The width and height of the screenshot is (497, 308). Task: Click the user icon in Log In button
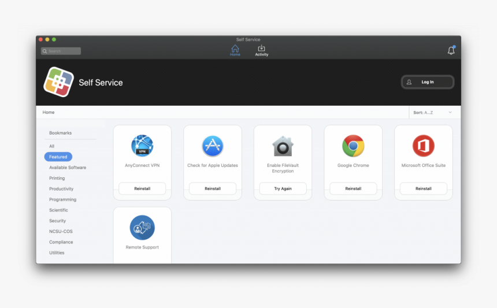(x=409, y=82)
